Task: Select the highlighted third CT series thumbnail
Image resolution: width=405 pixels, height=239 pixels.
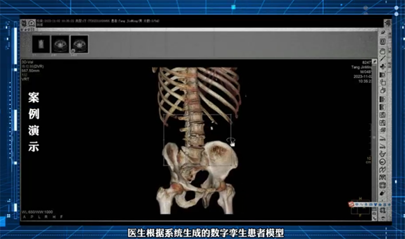Action: coord(79,44)
